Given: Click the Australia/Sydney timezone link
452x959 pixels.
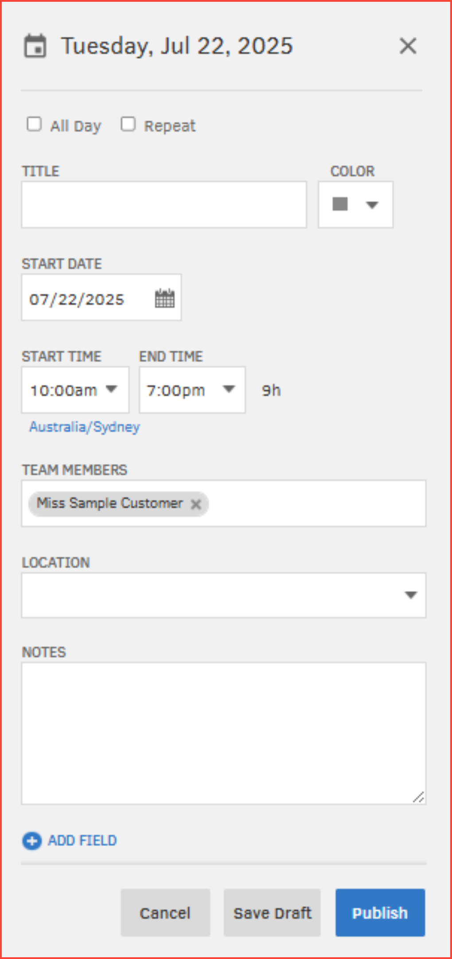Looking at the screenshot, I should [85, 427].
